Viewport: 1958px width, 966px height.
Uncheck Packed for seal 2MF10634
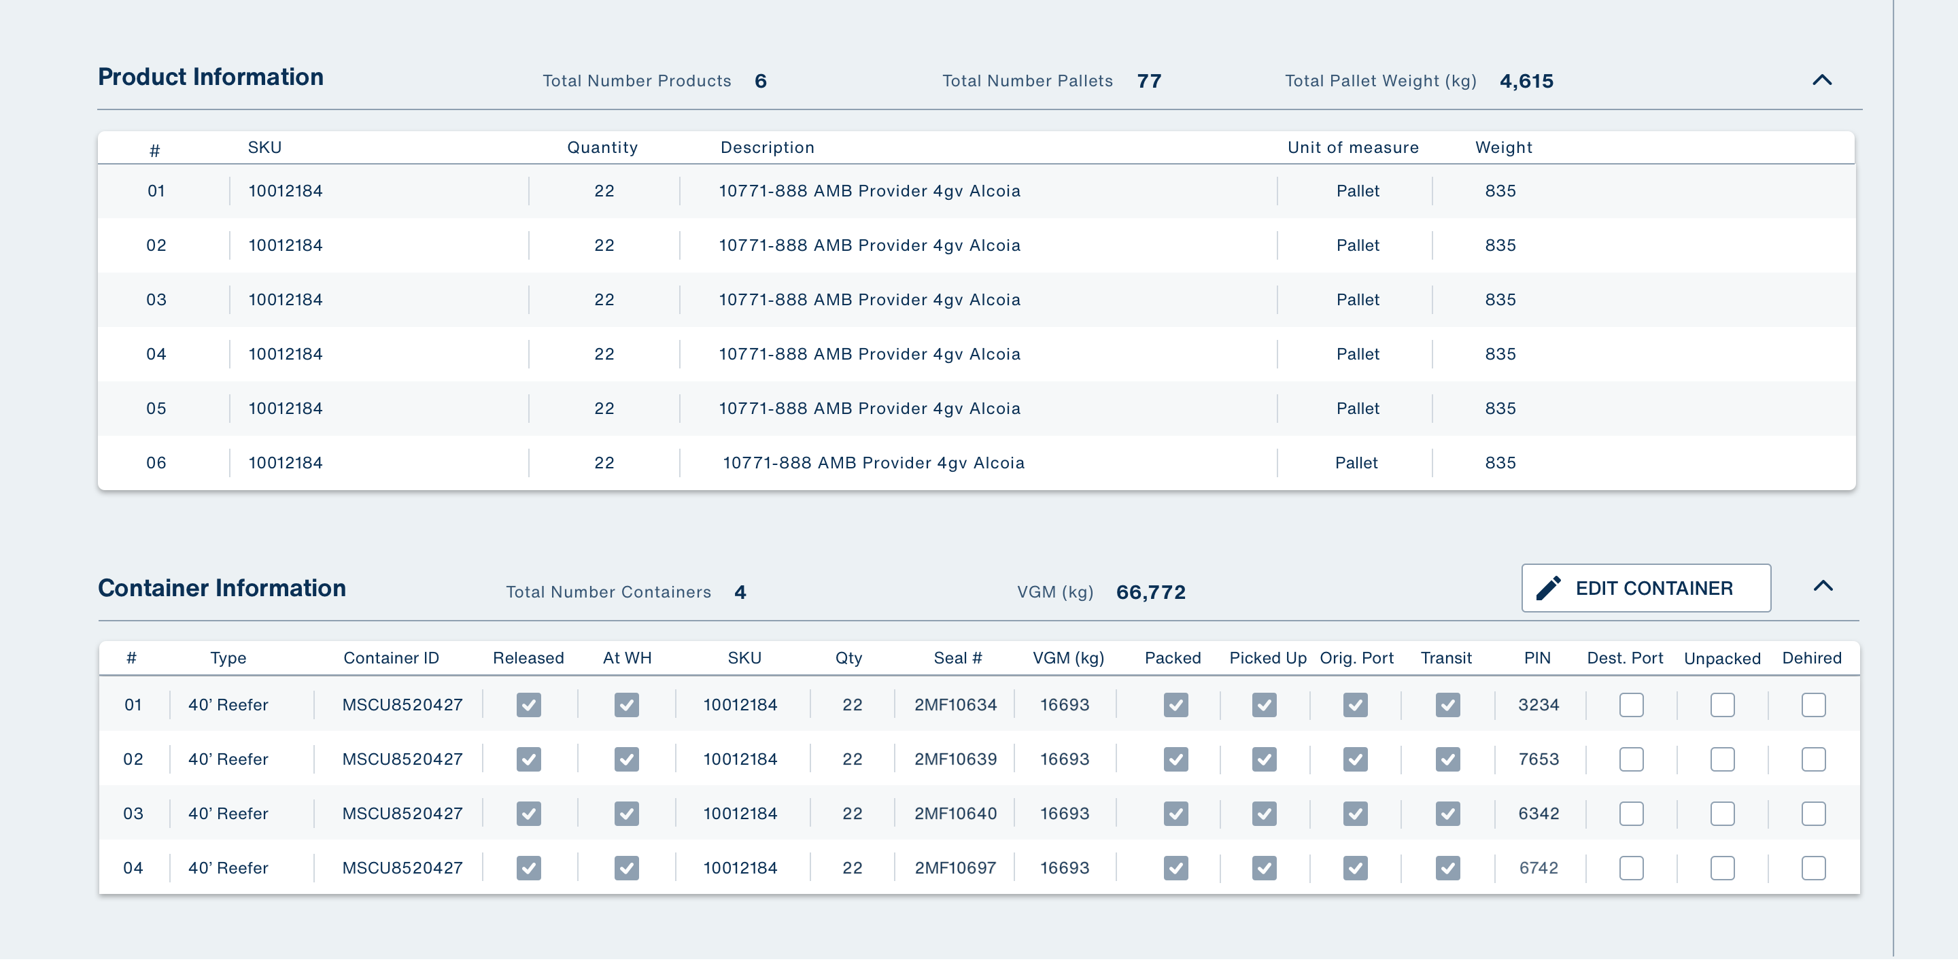pos(1175,704)
